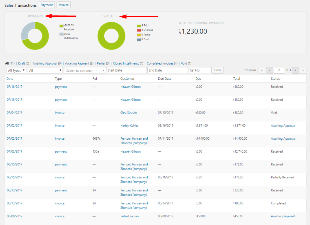Viewport: 310px width, 225px height.
Task: Click the End Date field
Action: tap(168, 70)
